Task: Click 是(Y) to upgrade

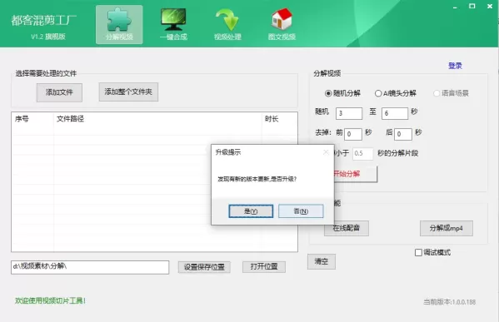Action: tap(251, 211)
